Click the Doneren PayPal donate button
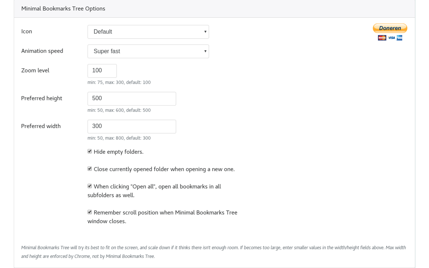 (x=390, y=28)
